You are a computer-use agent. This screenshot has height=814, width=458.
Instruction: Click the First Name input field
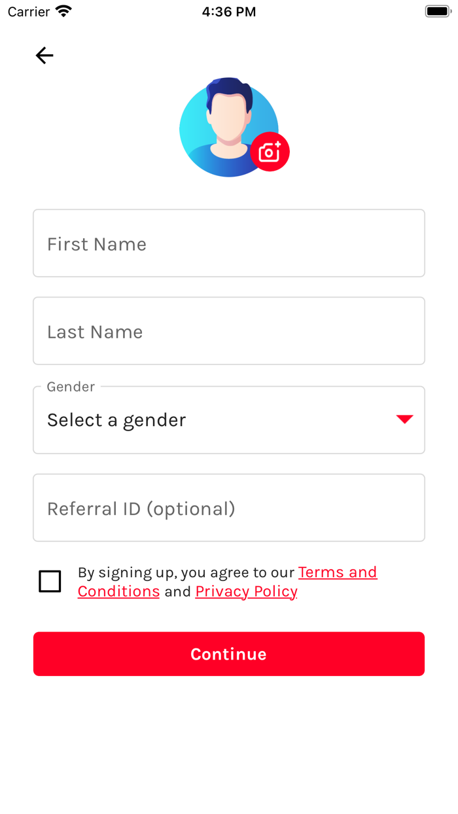coord(229,243)
